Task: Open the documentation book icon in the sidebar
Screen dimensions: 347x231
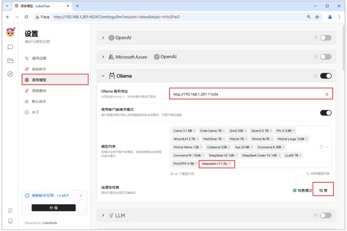Action: coord(9,221)
